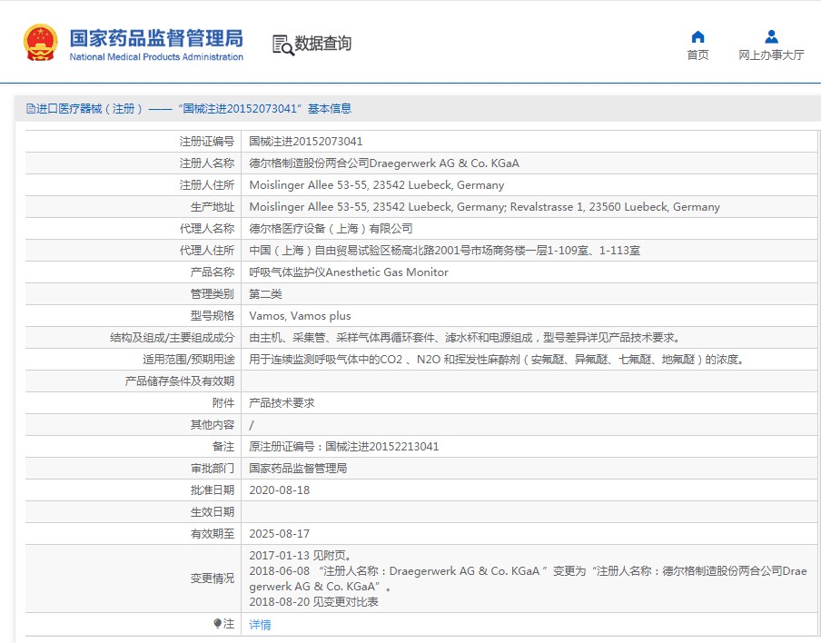The image size is (821, 643).
Task: Click the 变更情况 row label
Action: pos(212,579)
